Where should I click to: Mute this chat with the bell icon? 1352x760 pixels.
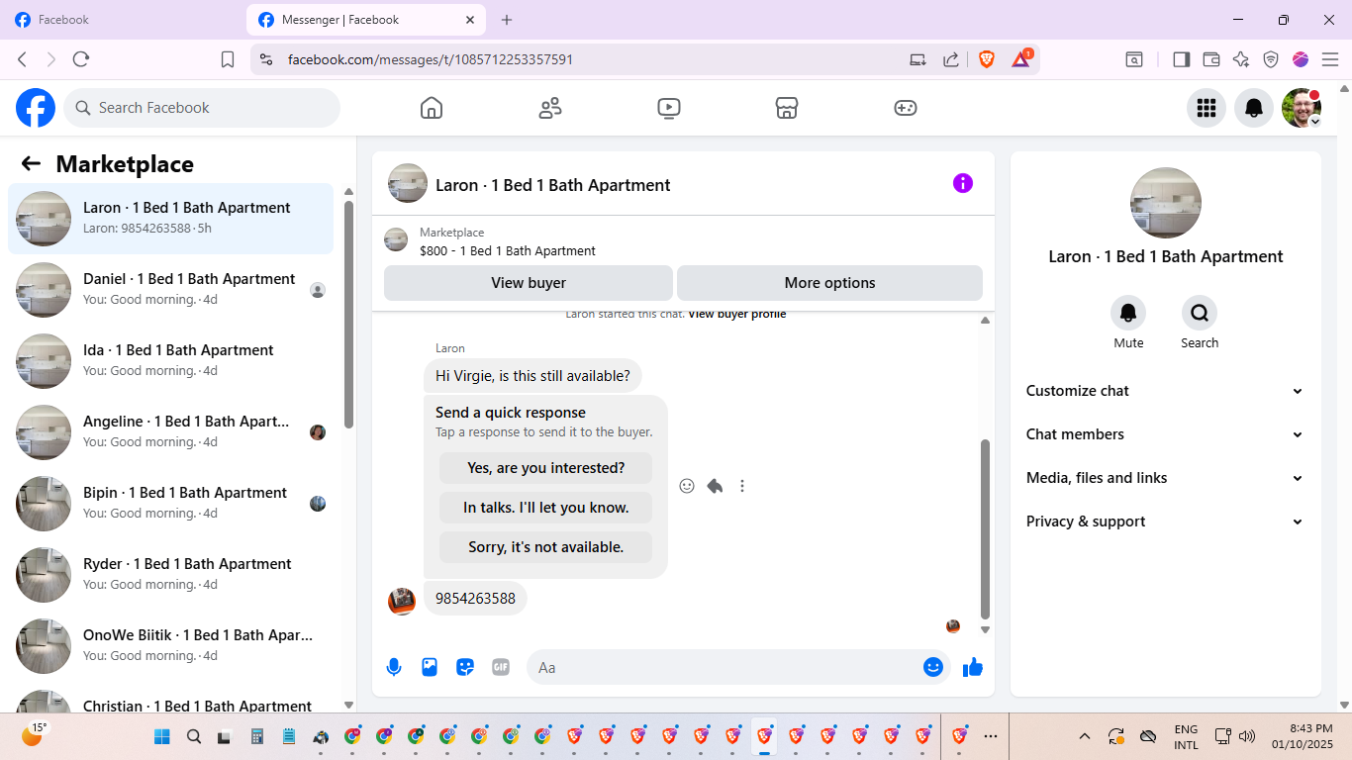point(1128,314)
